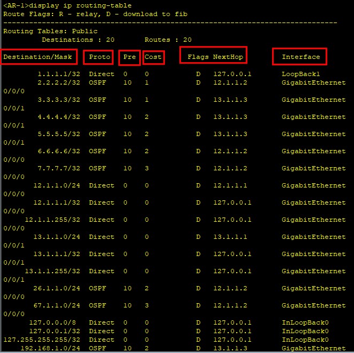Click next hop 127.0.0.1 in 127.0.0.1/32 row
The image size is (354, 353).
pos(232,332)
